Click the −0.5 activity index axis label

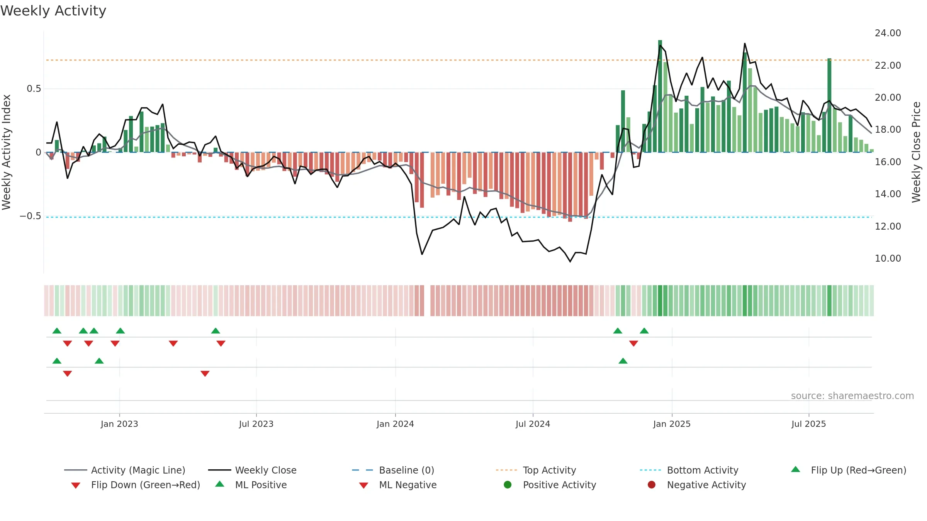coord(30,216)
